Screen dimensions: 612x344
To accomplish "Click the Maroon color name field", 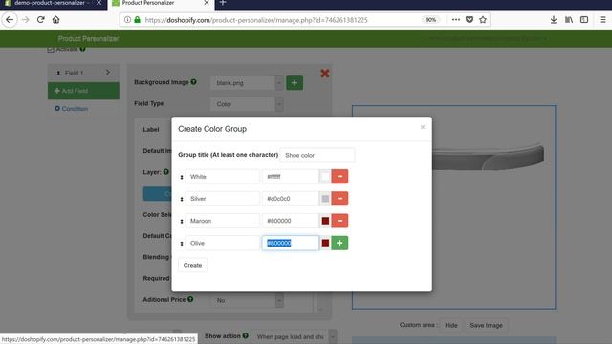I will click(223, 221).
